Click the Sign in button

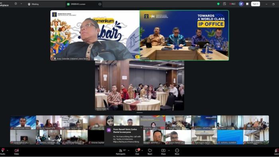[255, 4]
